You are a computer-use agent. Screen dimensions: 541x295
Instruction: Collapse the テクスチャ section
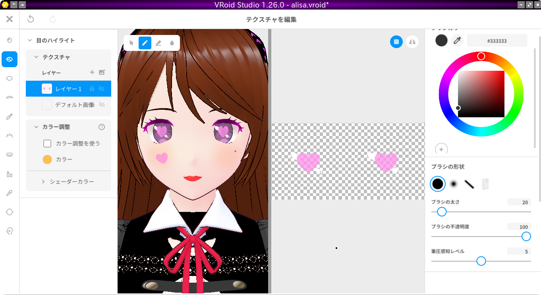click(x=37, y=57)
